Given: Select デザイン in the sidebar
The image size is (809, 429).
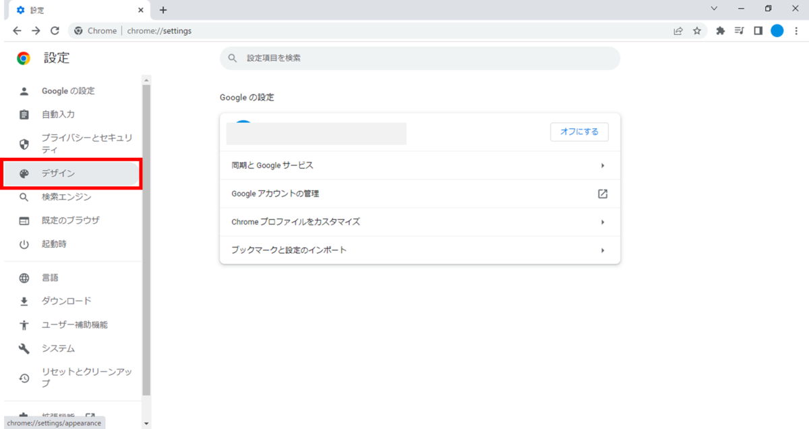Looking at the screenshot, I should pyautogui.click(x=71, y=173).
